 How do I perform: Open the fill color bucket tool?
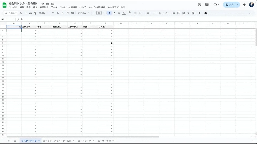pos(130,13)
